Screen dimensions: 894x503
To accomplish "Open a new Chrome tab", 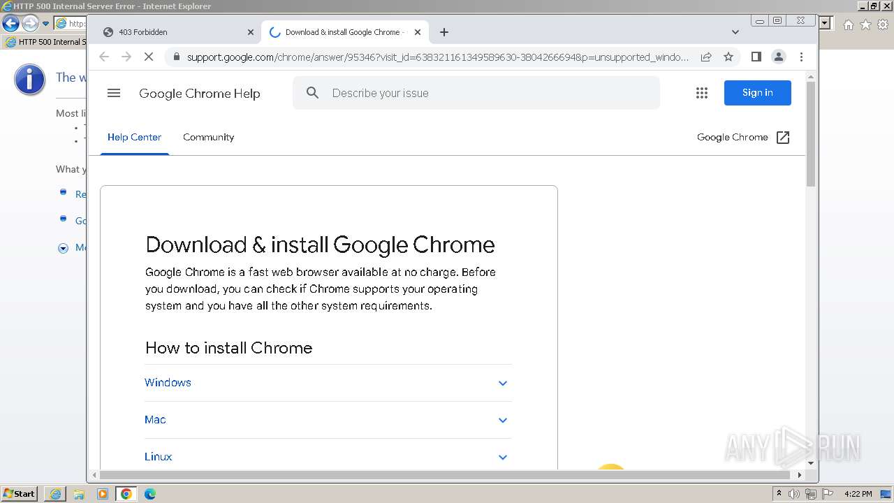I will 444,32.
